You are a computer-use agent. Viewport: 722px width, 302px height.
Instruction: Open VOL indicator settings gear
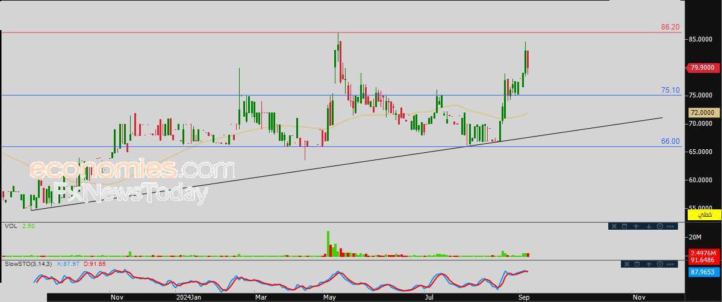660,226
